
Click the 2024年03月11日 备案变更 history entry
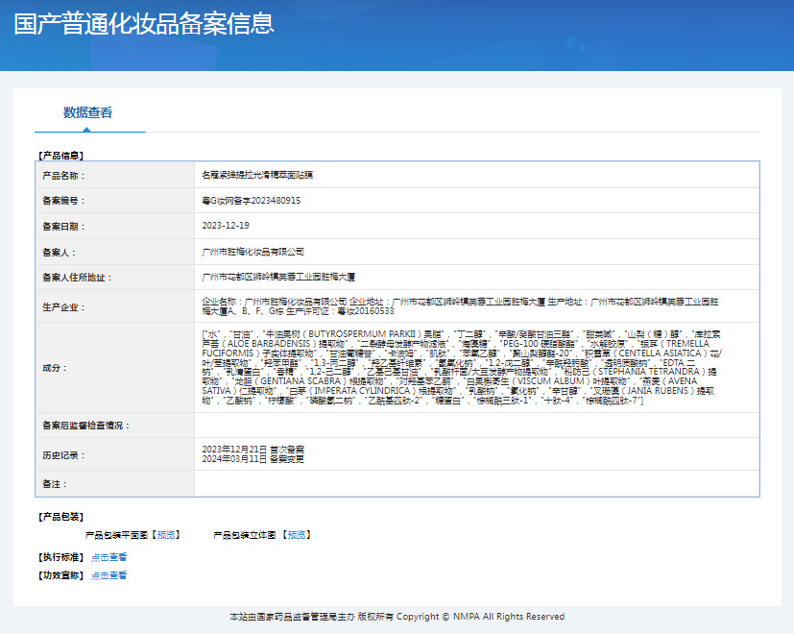253,459
